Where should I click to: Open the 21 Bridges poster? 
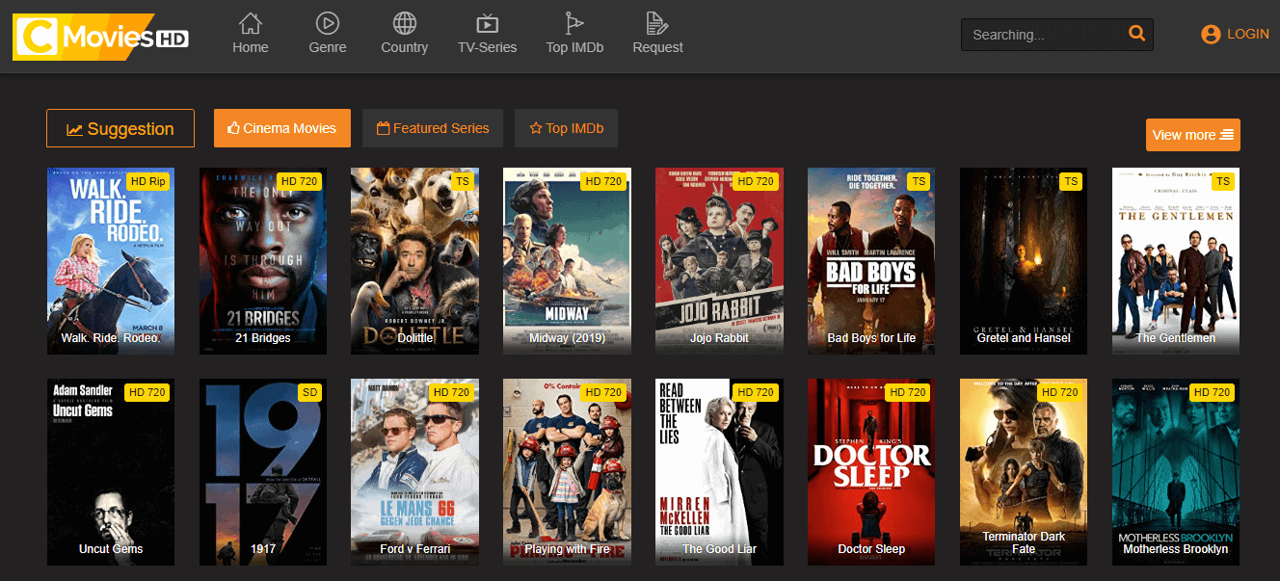tap(263, 261)
